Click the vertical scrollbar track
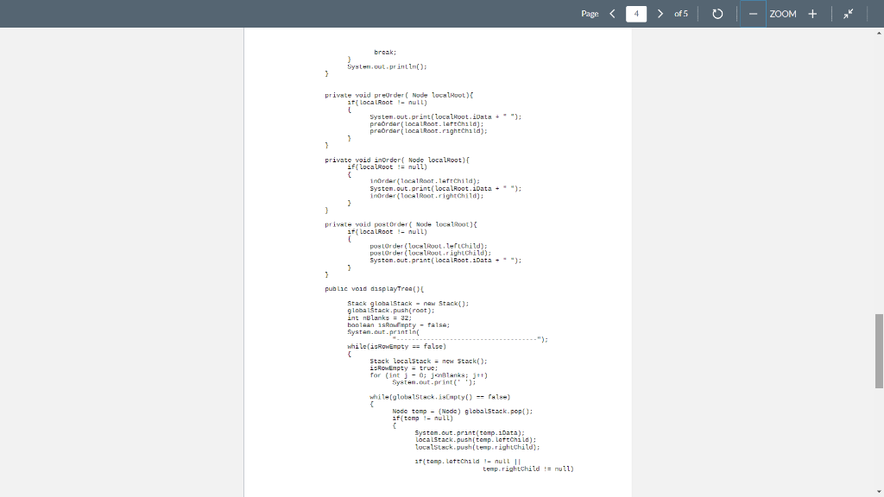The image size is (884, 497). click(x=877, y=259)
